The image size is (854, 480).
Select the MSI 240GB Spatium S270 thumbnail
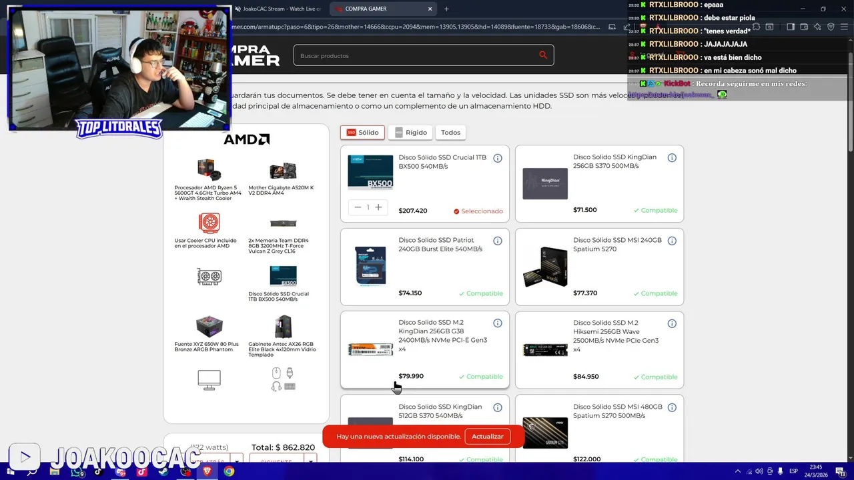click(545, 267)
